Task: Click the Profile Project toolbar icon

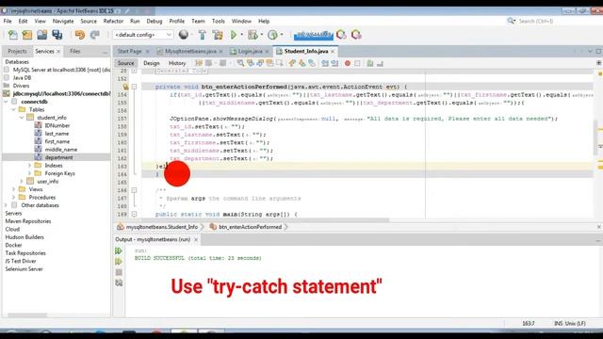Action: click(x=272, y=35)
